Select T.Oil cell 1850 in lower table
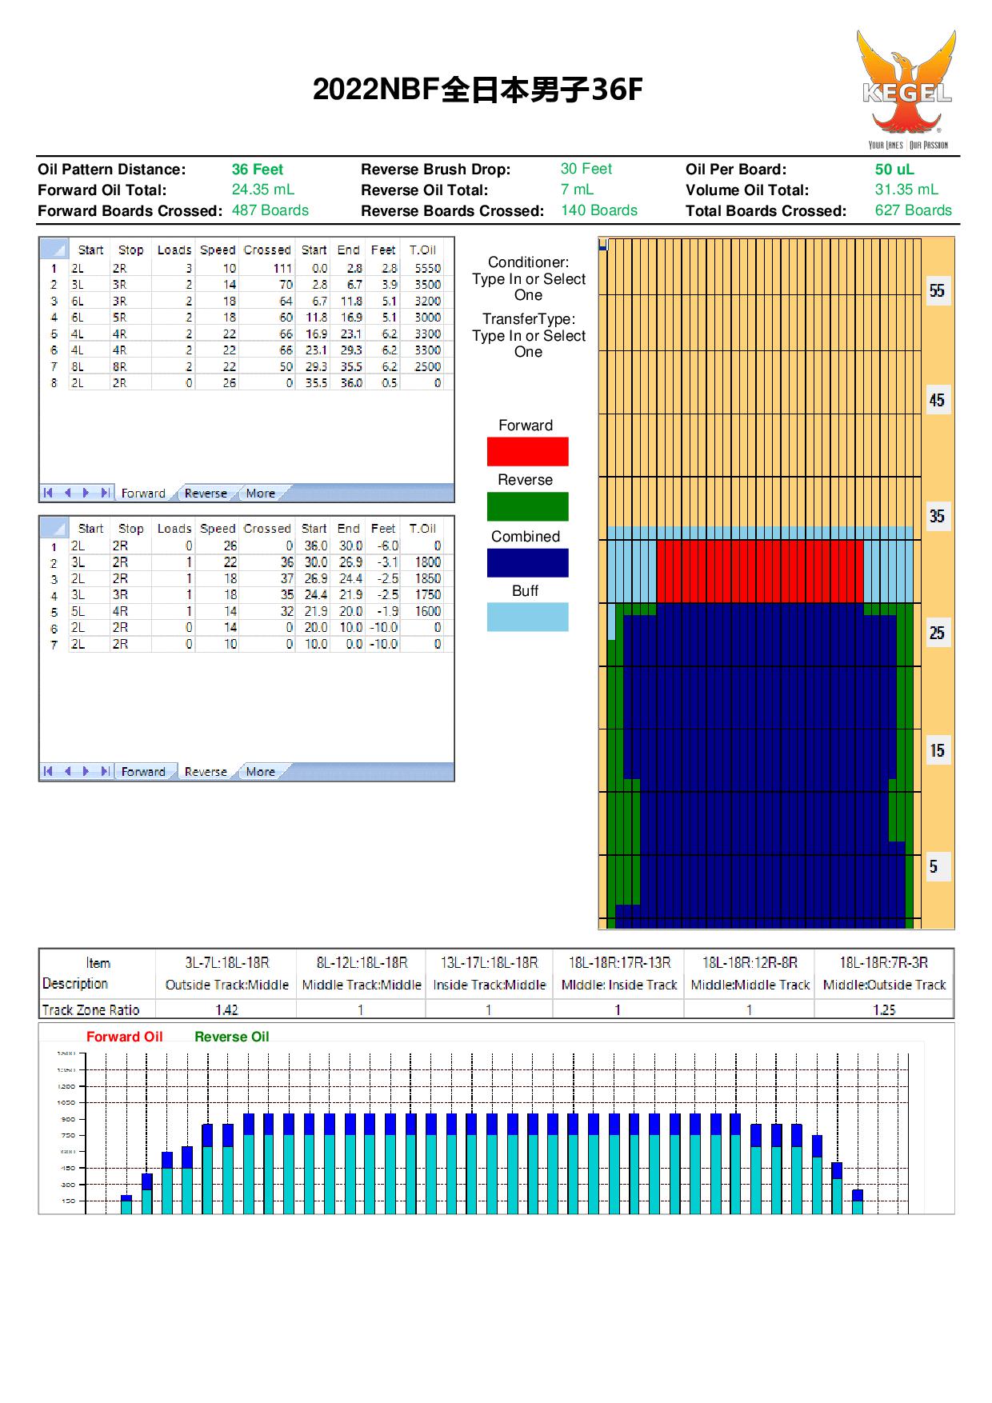Viewport: 992px width, 1403px height. (422, 578)
